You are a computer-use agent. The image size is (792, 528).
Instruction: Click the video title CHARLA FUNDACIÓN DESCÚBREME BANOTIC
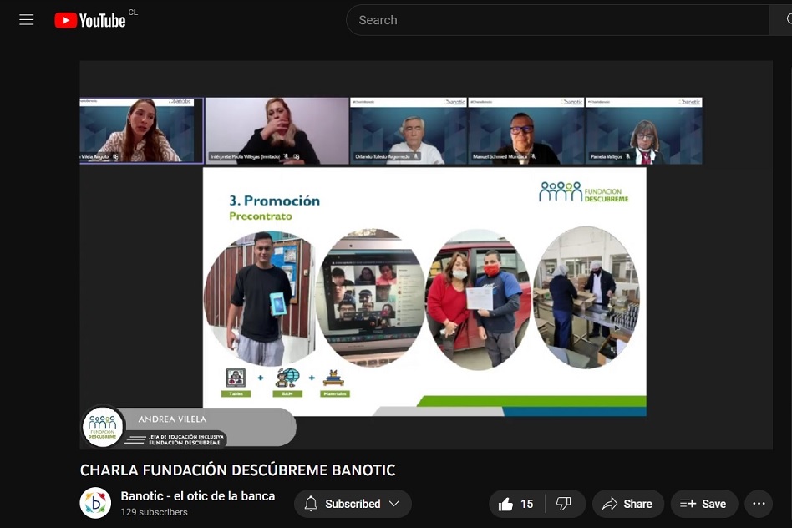coord(237,470)
